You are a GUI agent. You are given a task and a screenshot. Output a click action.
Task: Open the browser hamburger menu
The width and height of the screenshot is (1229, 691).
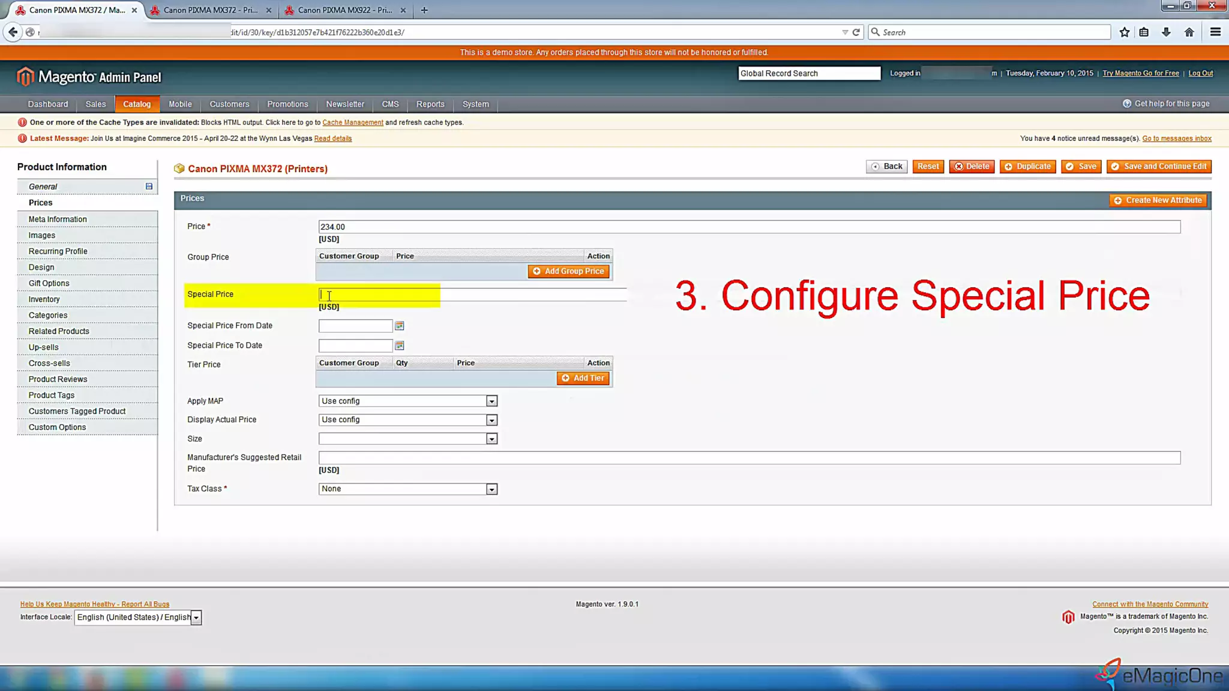pos(1215,32)
